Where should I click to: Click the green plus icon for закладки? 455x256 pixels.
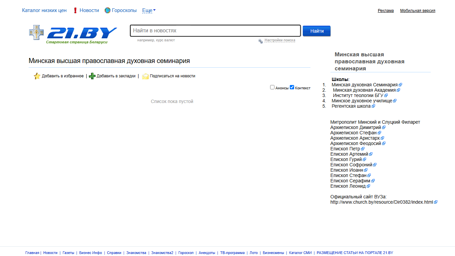coord(92,76)
